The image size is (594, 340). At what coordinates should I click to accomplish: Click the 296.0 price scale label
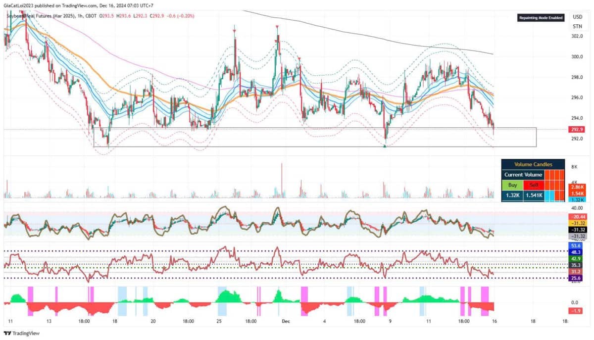pyautogui.click(x=577, y=97)
